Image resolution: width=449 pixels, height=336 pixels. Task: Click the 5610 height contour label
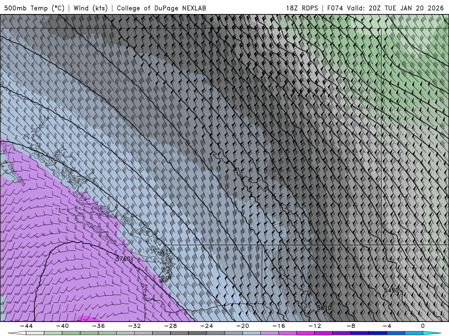click(x=324, y=308)
